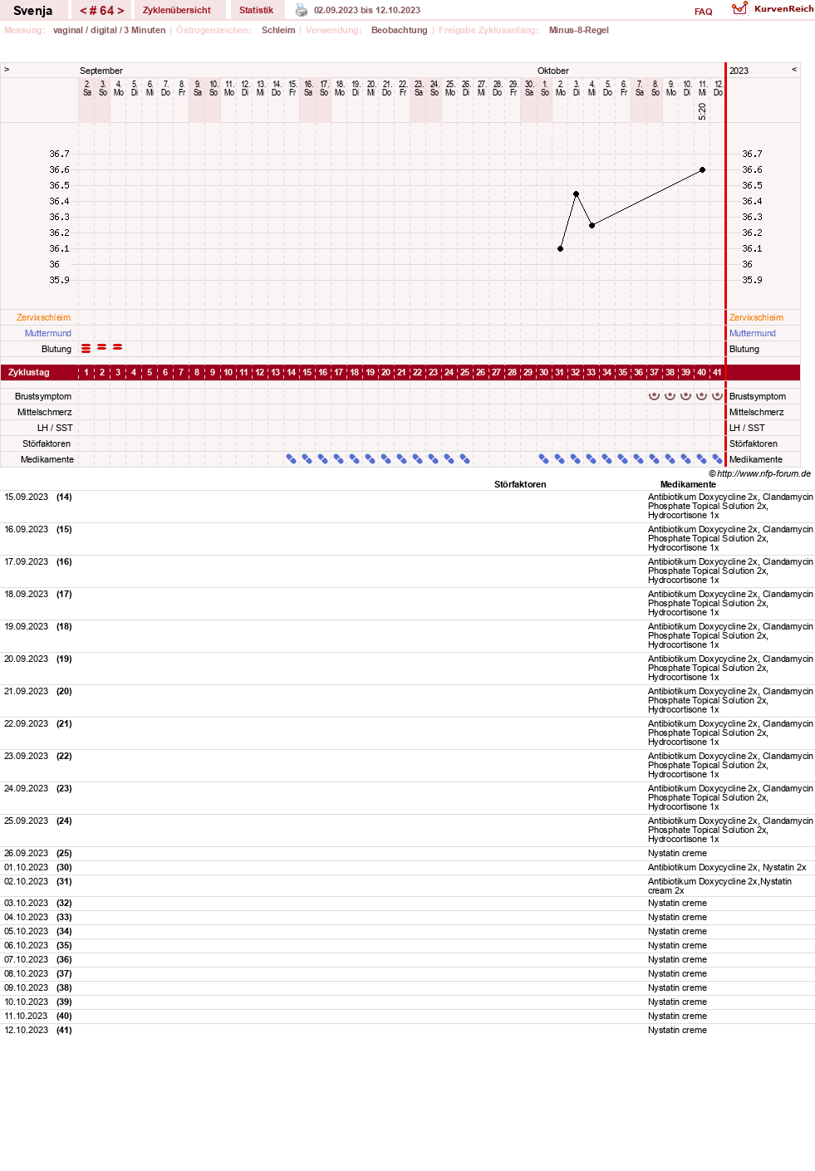Click temperature point at 36.6 on Oct 11
Screen dimensions: 815x1171
703,169
